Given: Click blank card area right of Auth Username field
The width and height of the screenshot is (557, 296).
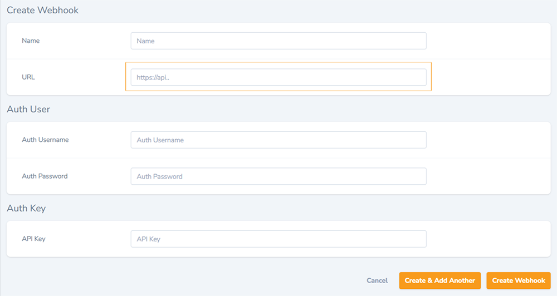Looking at the screenshot, I should tap(488, 140).
